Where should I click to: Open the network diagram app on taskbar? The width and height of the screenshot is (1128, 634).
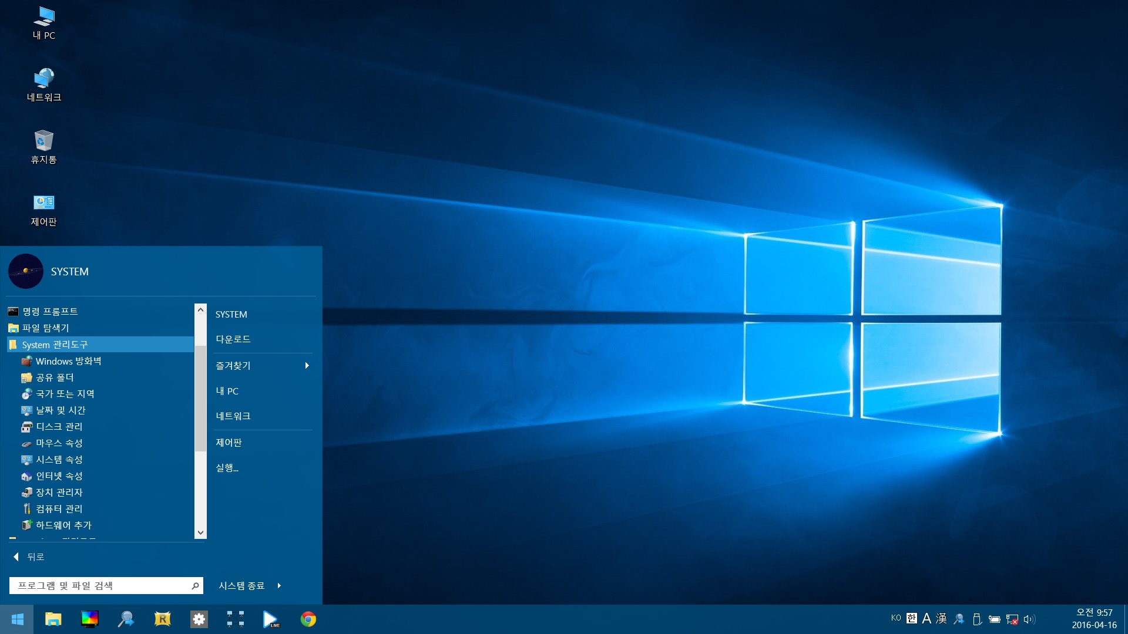236,619
